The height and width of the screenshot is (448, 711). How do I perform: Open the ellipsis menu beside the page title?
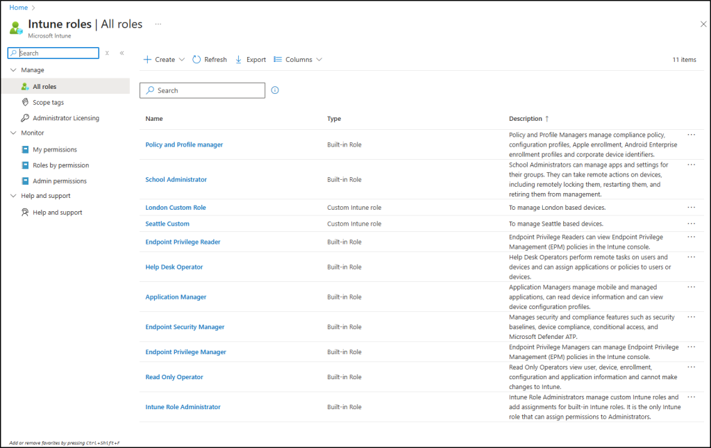[x=158, y=24]
